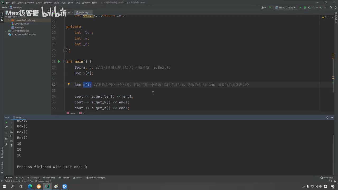Image resolution: width=338 pixels, height=190 pixels.
Task: Open the Tools menu
Action: pyautogui.click(x=71, y=2)
